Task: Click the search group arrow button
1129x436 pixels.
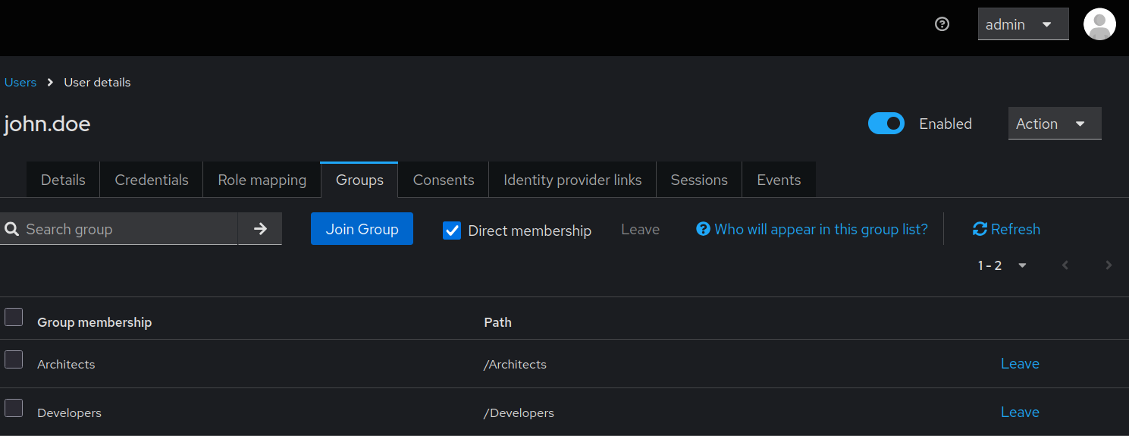Action: 260,229
